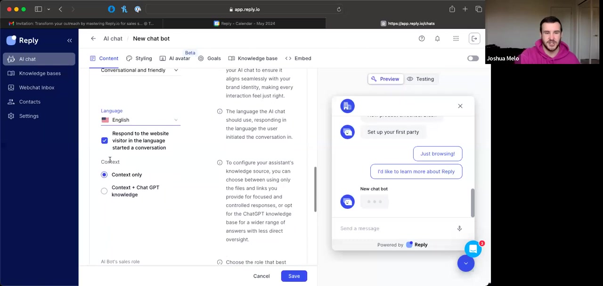
Task: Reload the page in Safari
Action: [x=339, y=9]
